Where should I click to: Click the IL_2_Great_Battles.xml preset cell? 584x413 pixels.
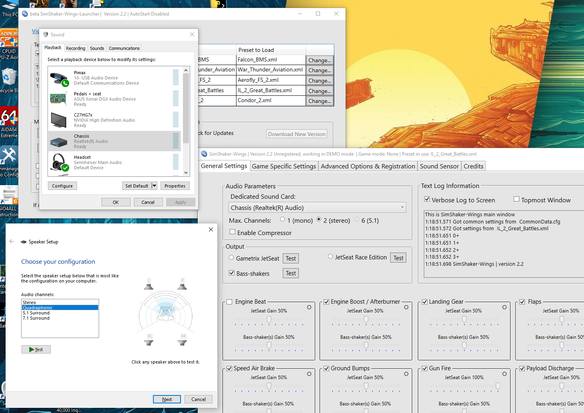(x=271, y=90)
